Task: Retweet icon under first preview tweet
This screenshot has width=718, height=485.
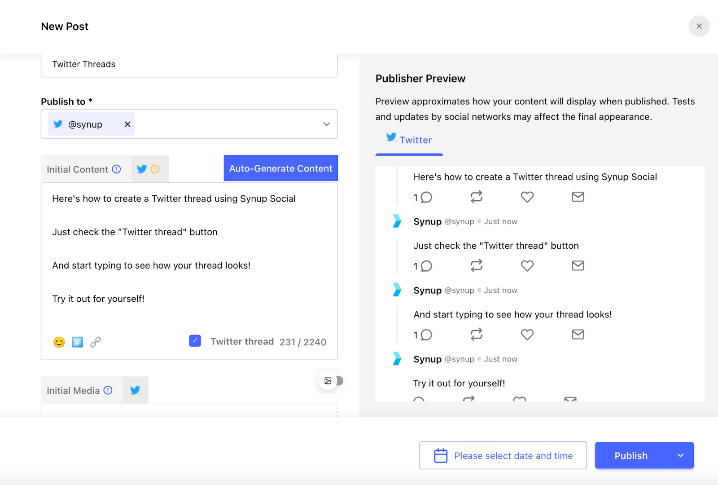Action: [x=477, y=197]
